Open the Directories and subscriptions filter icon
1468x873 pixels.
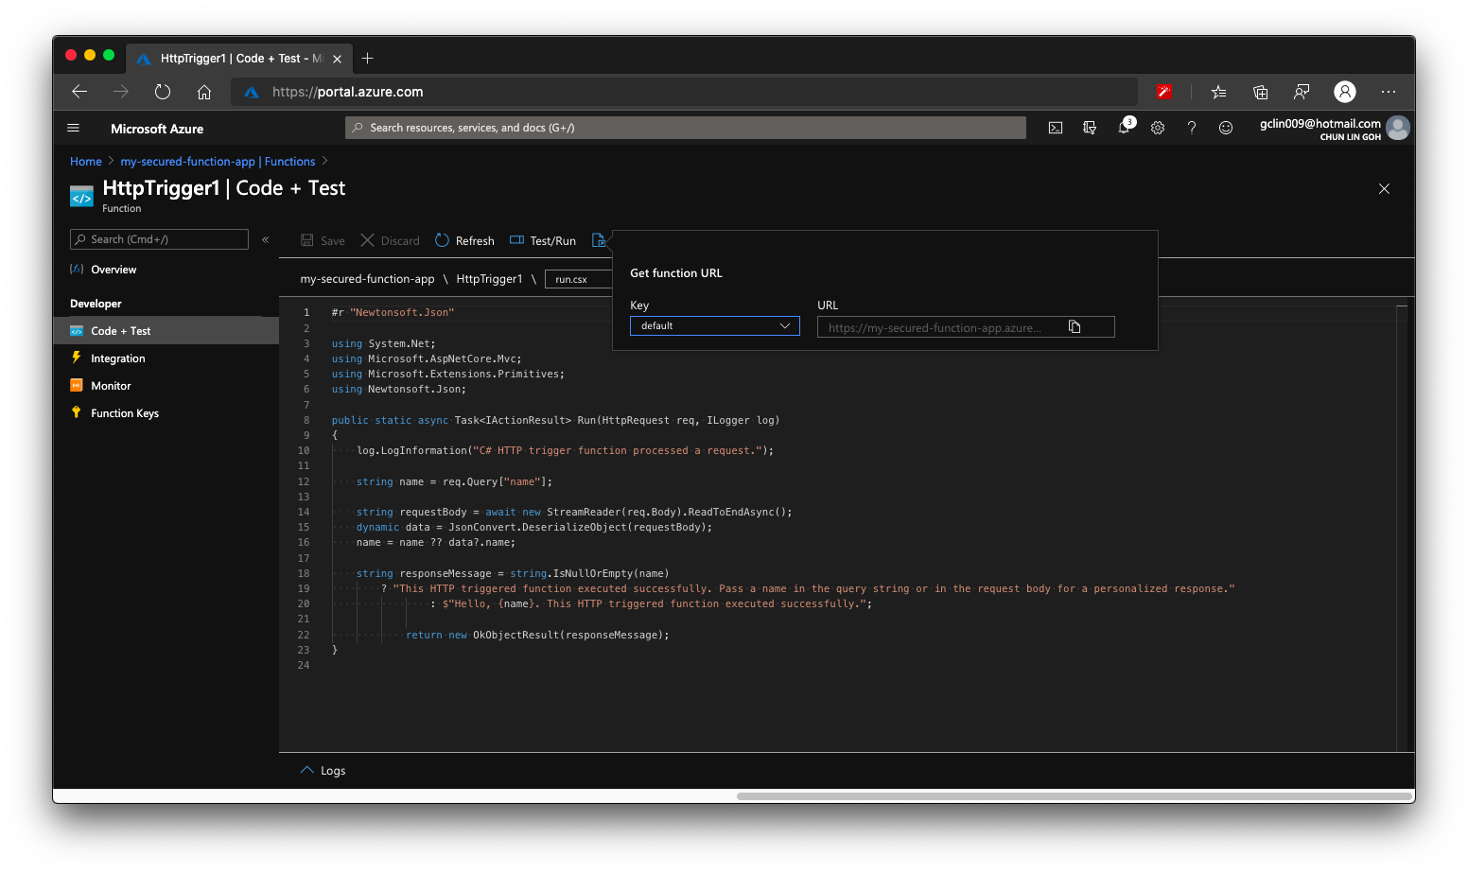click(1089, 127)
